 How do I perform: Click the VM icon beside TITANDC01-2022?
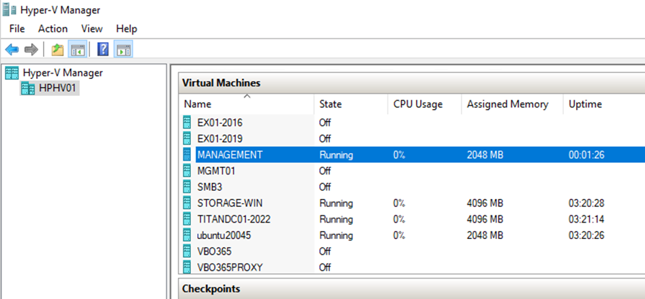tap(187, 219)
